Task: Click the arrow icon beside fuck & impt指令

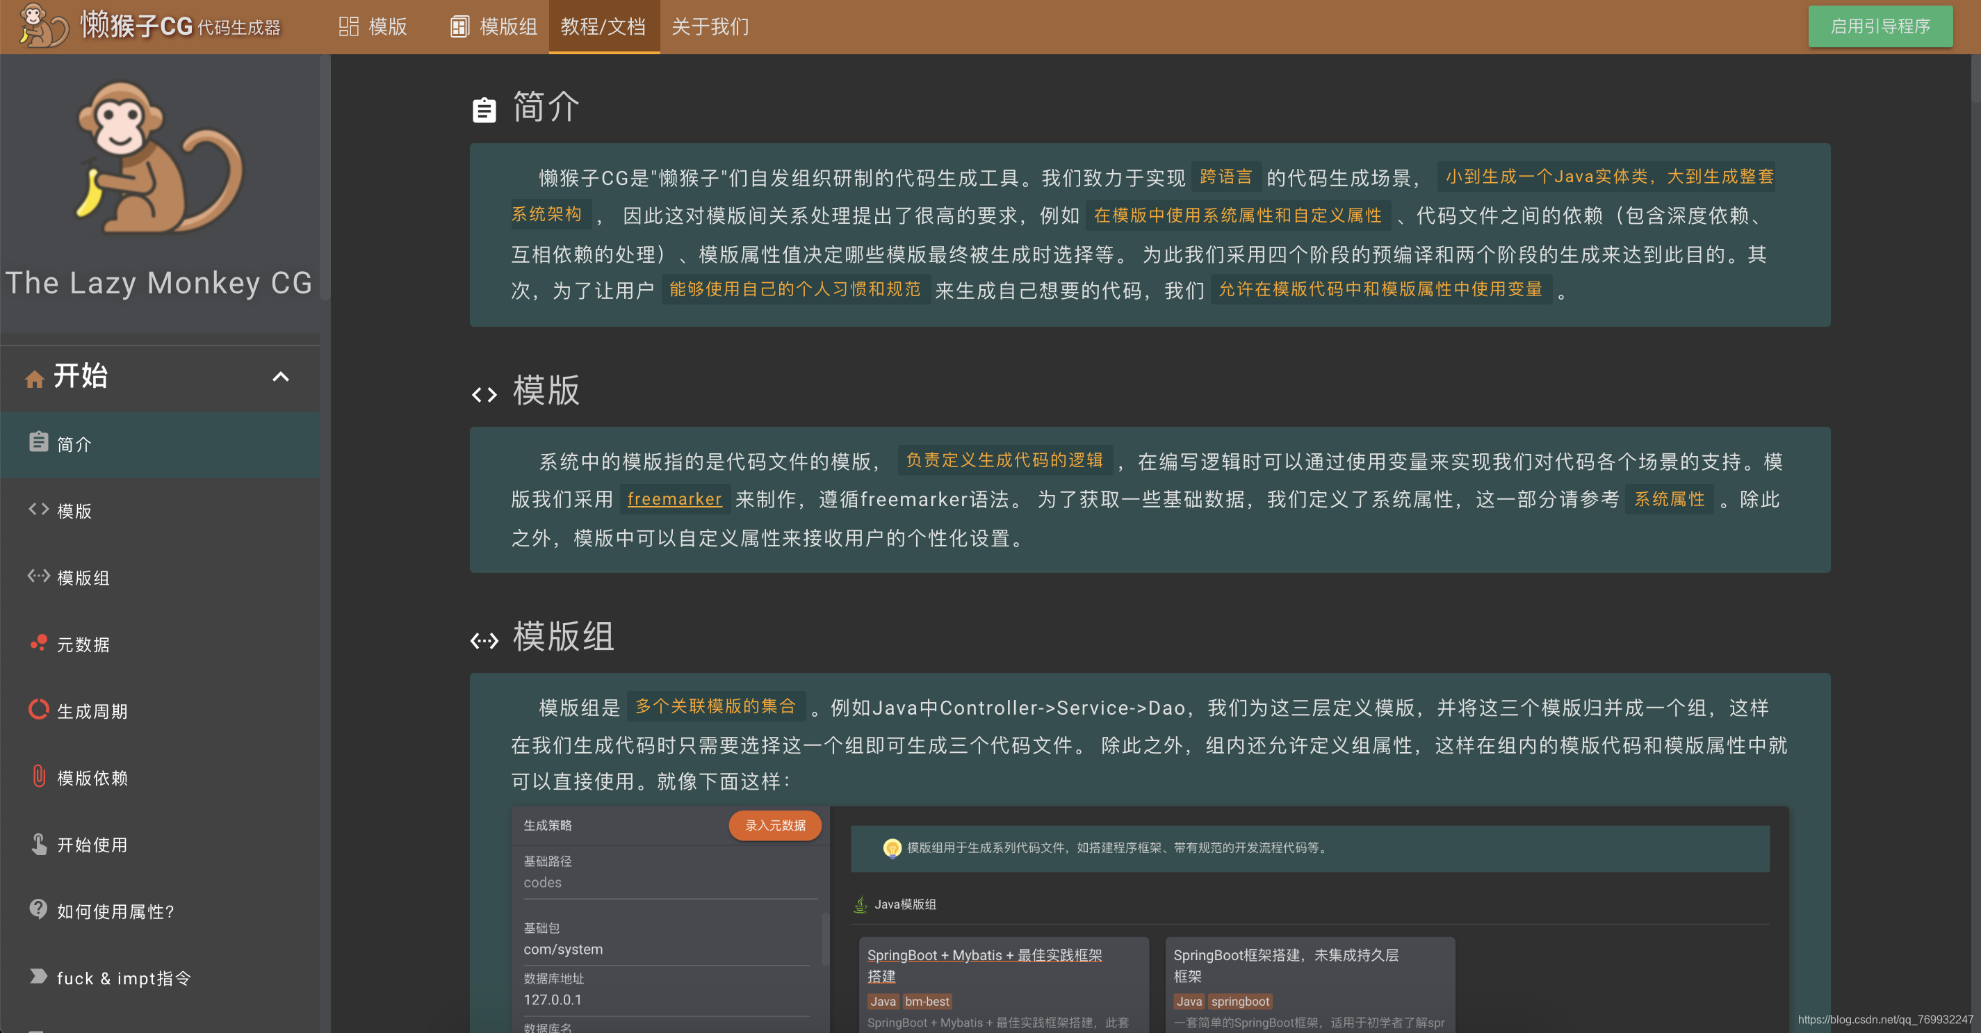Action: coord(38,976)
